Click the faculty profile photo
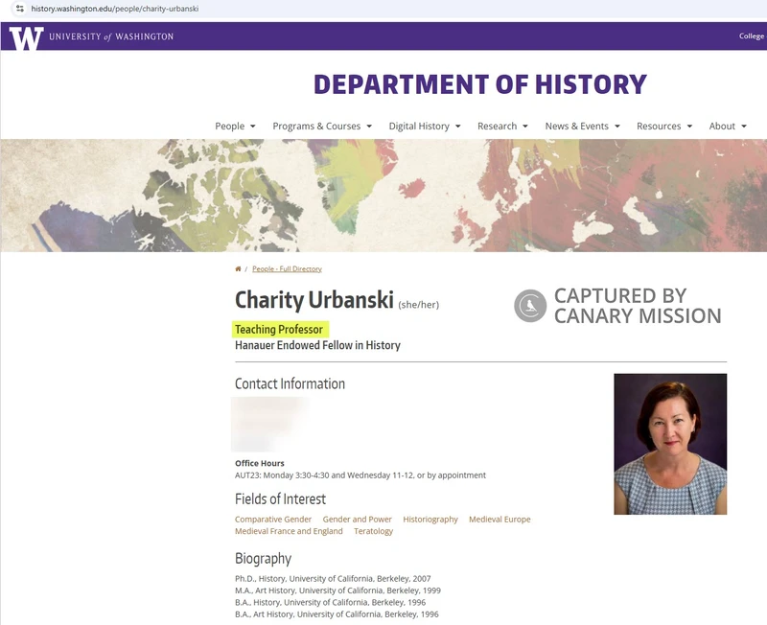This screenshot has width=767, height=625. [x=670, y=444]
